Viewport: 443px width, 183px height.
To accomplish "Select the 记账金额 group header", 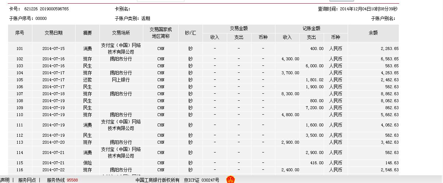I will click(x=311, y=28).
